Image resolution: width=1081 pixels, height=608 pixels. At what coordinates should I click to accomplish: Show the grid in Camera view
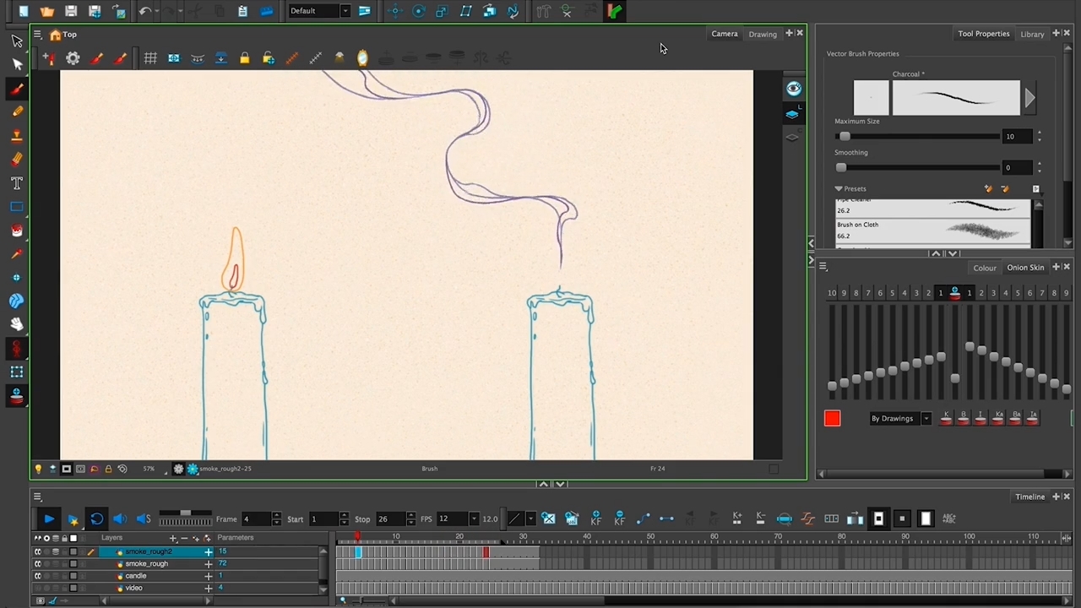tap(150, 57)
